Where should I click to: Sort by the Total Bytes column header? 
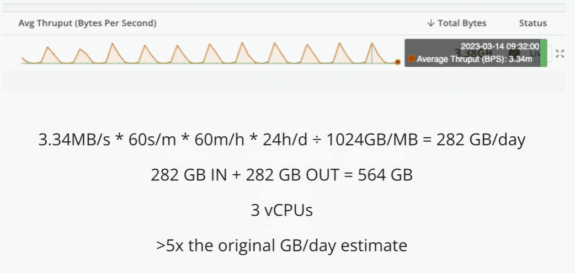[462, 23]
